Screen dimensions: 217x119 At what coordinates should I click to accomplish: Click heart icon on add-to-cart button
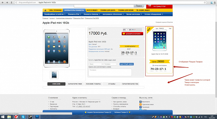[x=124, y=34]
